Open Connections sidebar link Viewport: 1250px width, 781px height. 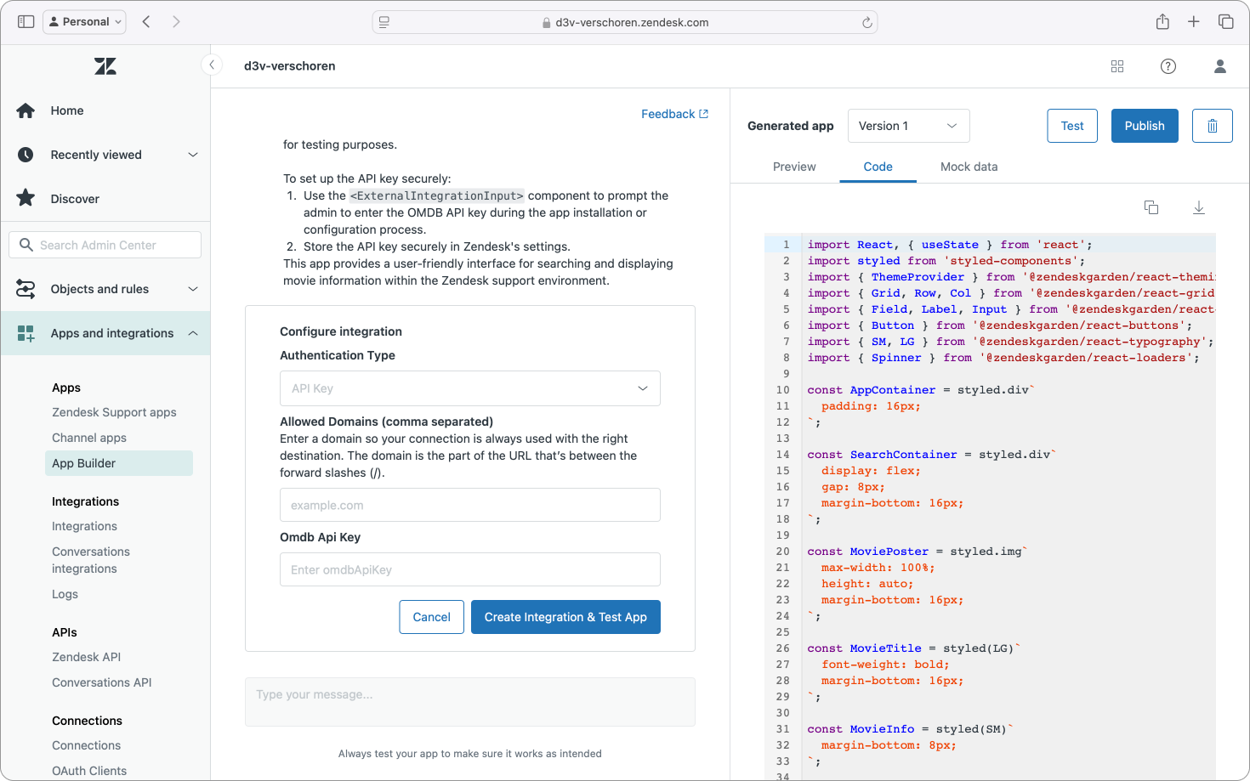(x=86, y=745)
